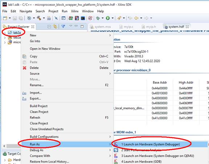The height and width of the screenshot is (164, 209).
Task: Collapse all in Project Explorer
Action: [49, 26]
